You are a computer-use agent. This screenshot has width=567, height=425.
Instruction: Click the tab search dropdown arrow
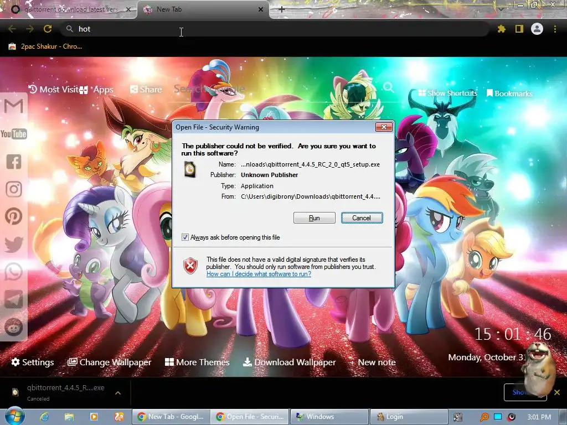point(501,9)
